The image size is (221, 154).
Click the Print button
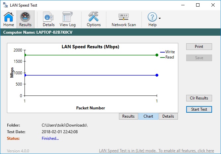point(199,47)
